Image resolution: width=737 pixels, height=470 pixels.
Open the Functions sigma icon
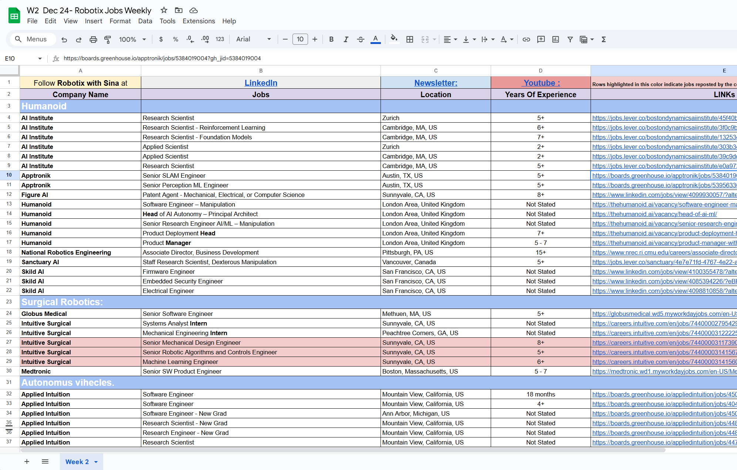pyautogui.click(x=604, y=40)
